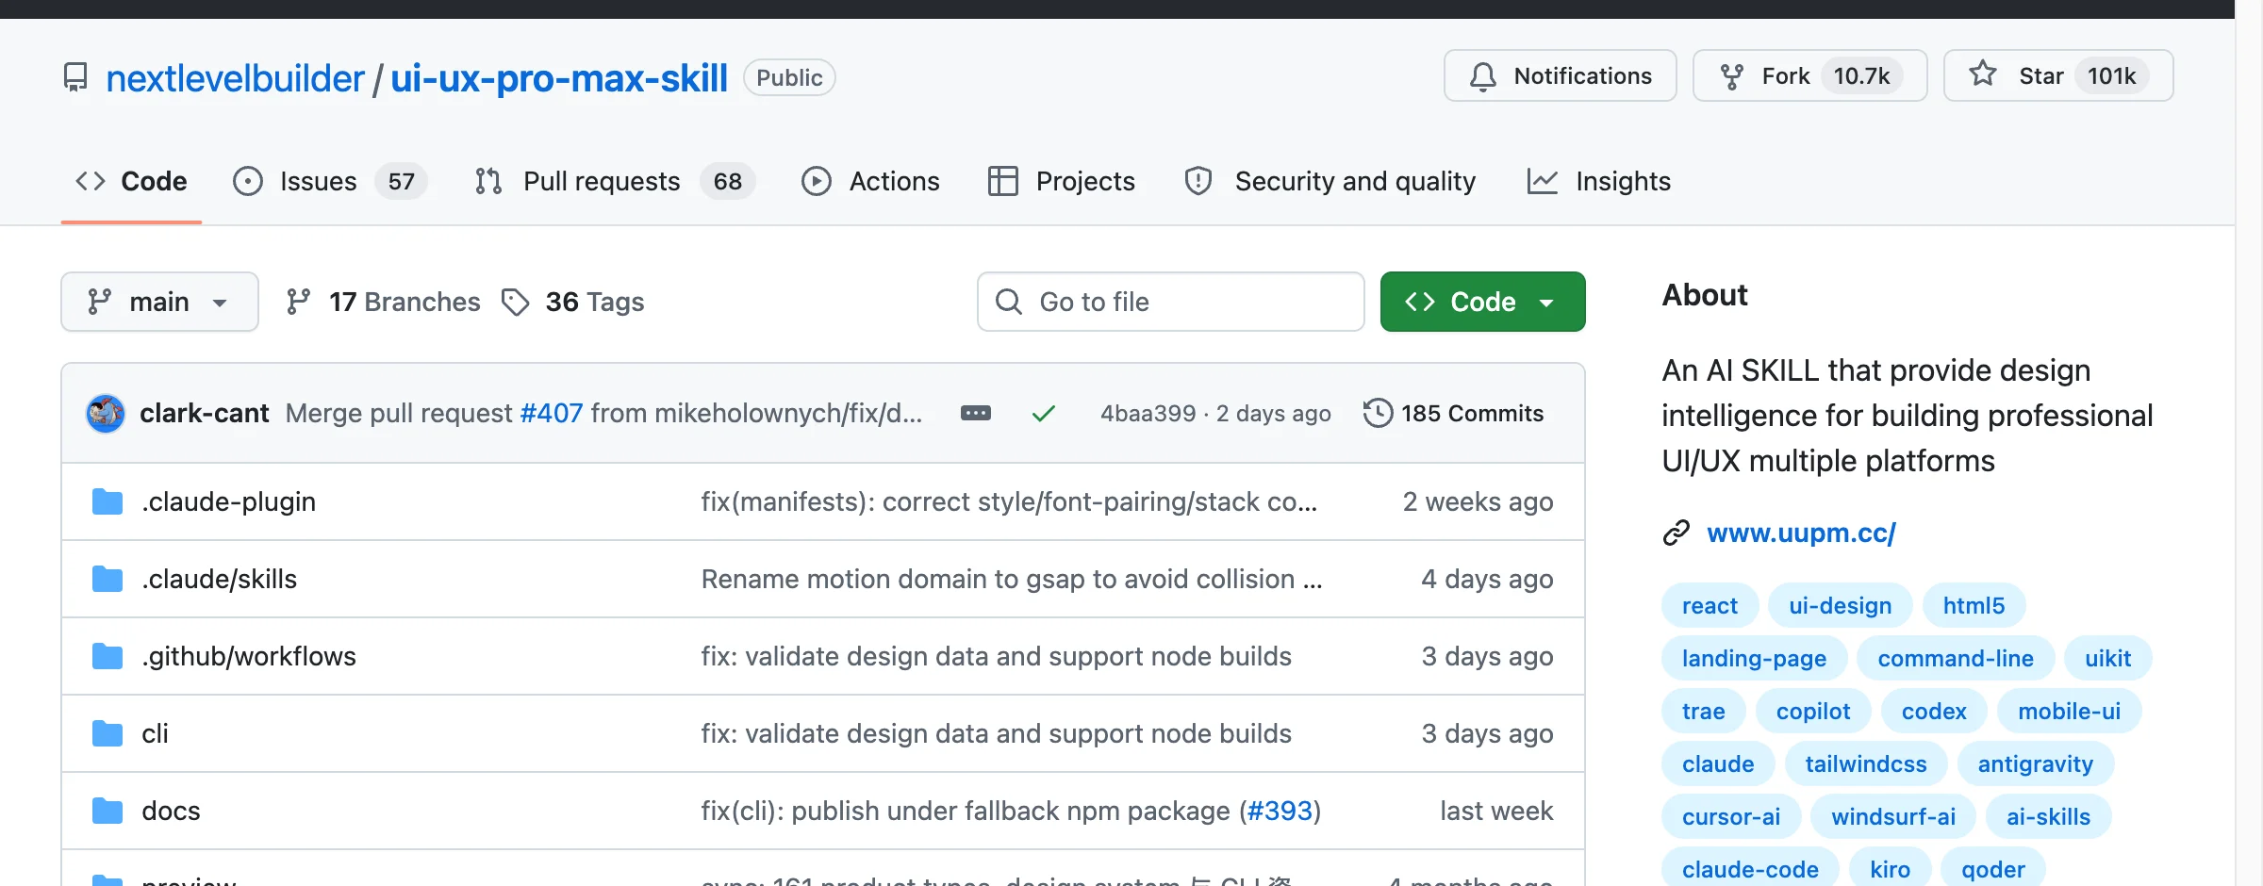Click the trae topic tag
2263x886 pixels.
click(x=1703, y=711)
